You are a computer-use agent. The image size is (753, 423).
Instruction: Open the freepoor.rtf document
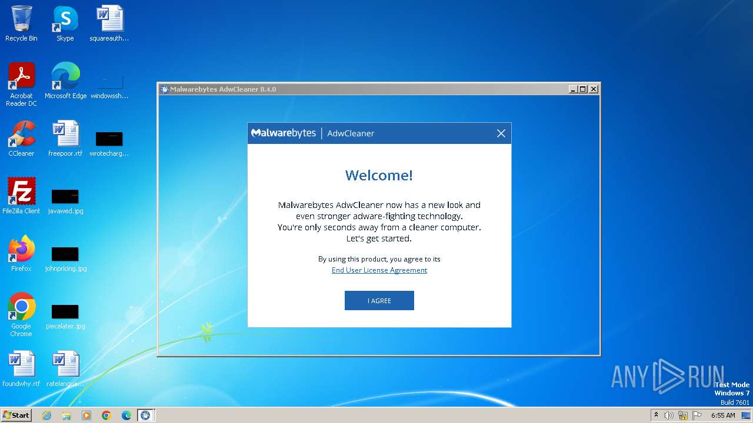[x=65, y=139]
